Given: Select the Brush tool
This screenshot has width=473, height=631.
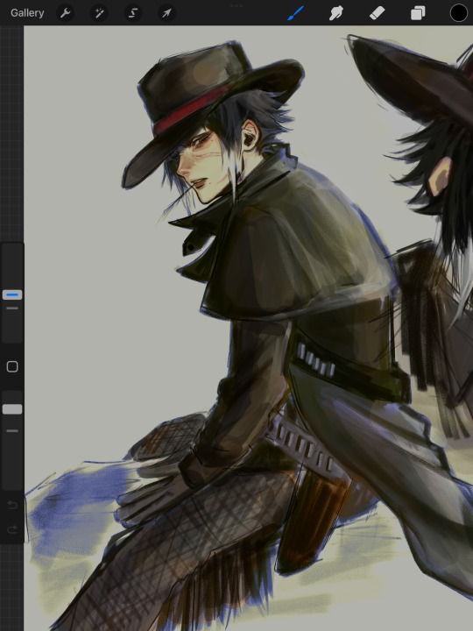Looking at the screenshot, I should coord(296,13).
